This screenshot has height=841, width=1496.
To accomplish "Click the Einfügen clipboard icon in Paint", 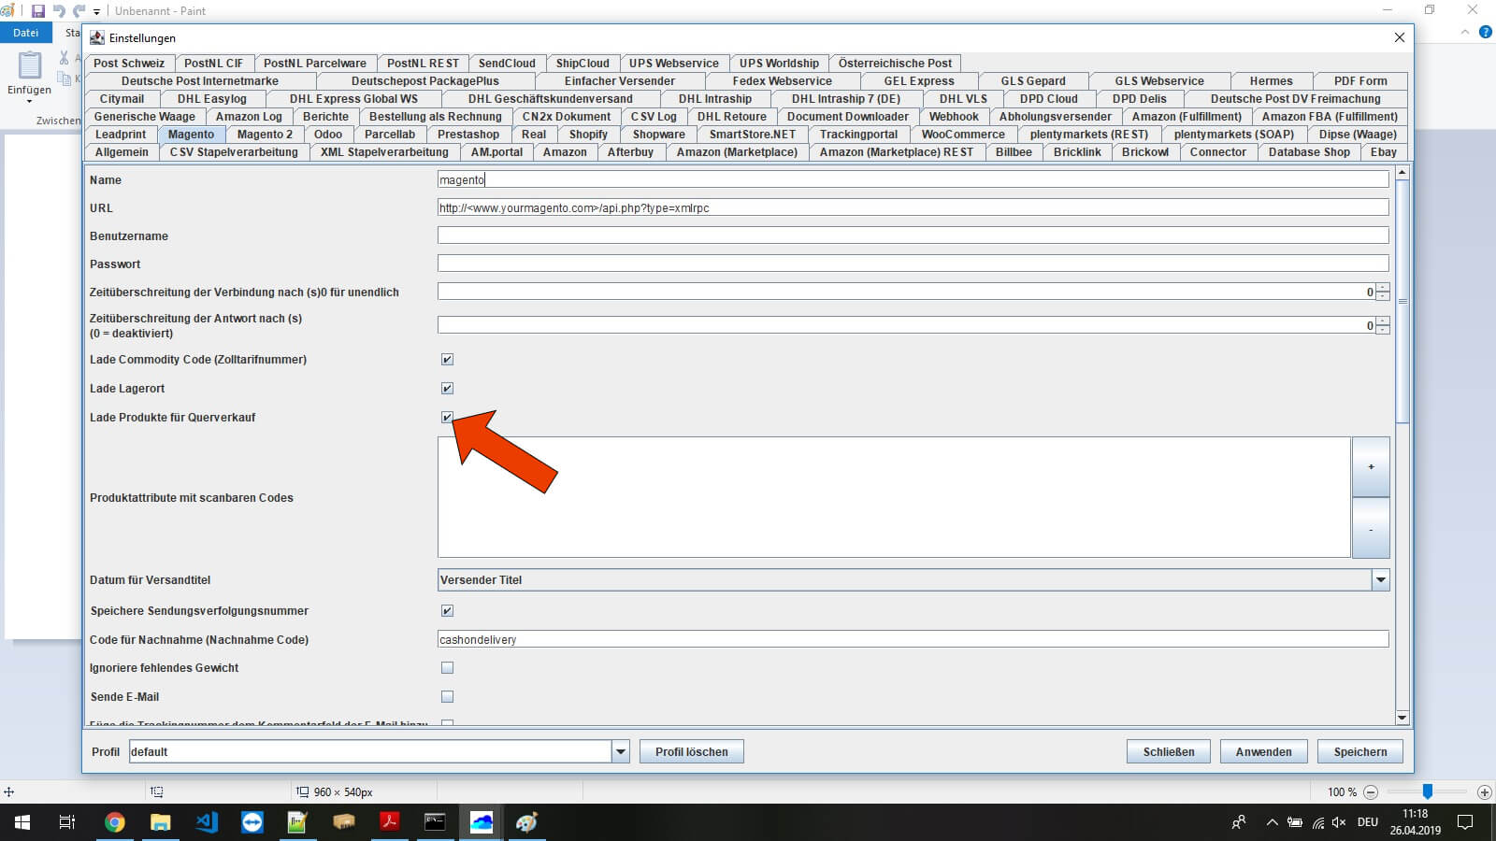I will (x=30, y=65).
